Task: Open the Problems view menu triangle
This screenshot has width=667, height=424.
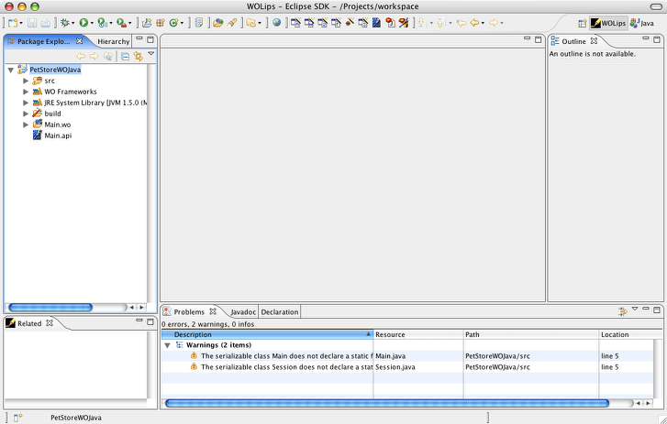Action: click(635, 309)
